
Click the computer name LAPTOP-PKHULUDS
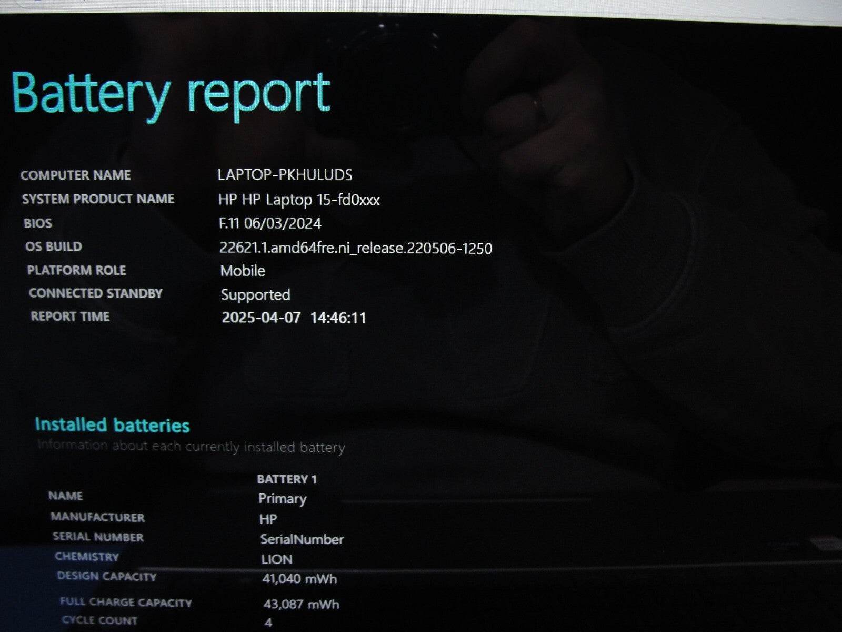tap(285, 175)
